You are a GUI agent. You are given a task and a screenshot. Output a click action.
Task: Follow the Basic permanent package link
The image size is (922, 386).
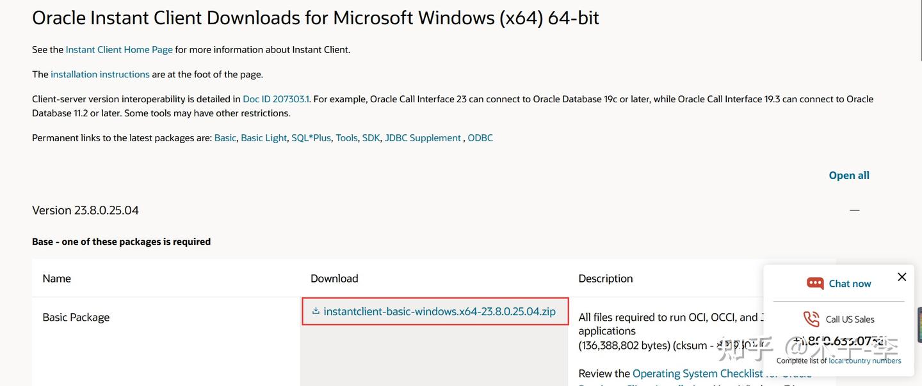(225, 137)
